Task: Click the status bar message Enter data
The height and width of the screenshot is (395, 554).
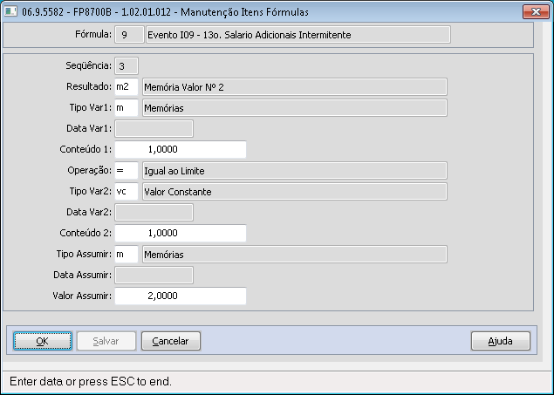Action: pyautogui.click(x=91, y=382)
